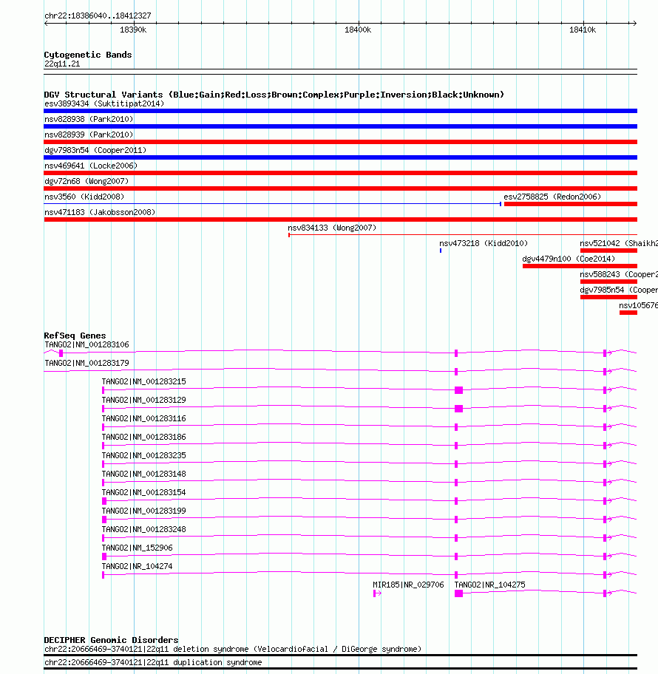Click the nsv828939 (Park2010) variant label

coord(89,135)
